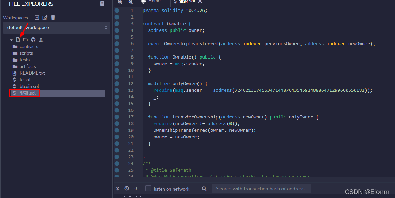Viewport: 395px width, 198px height.
Task: Collapse the workspace root tree caret
Action: point(11,40)
